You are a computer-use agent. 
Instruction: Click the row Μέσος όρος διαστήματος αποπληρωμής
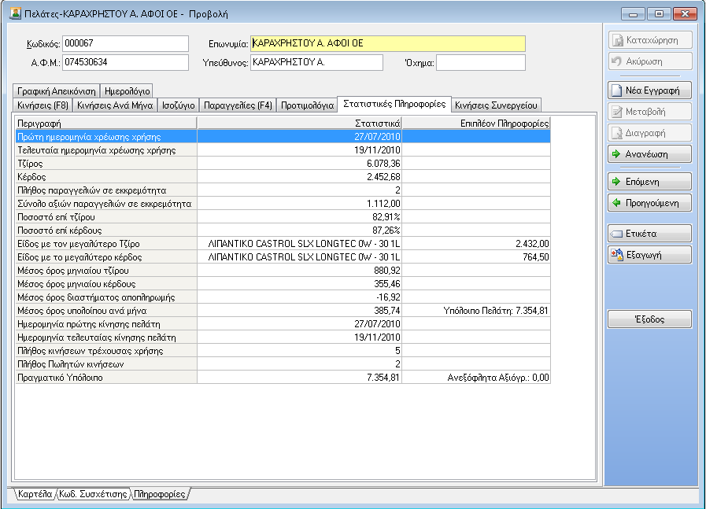tap(283, 297)
